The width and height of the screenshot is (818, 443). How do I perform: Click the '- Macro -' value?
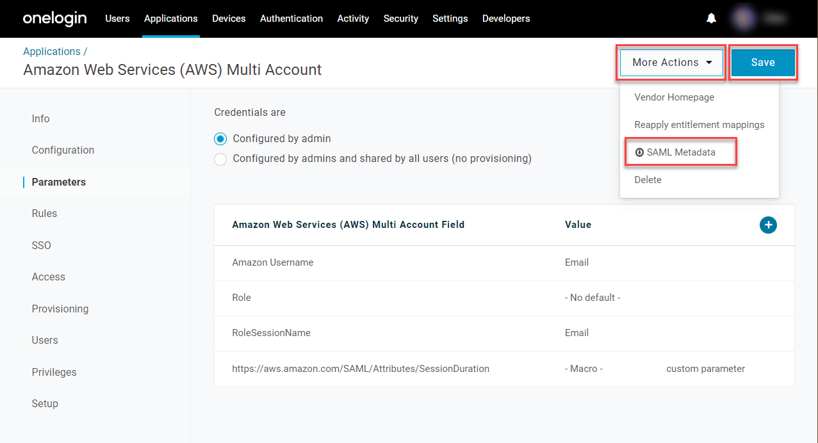pos(584,369)
